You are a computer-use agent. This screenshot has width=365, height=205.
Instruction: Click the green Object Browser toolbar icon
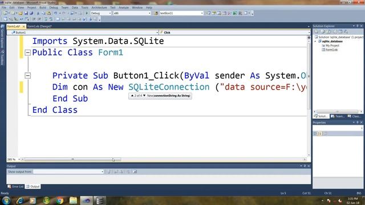235,13
